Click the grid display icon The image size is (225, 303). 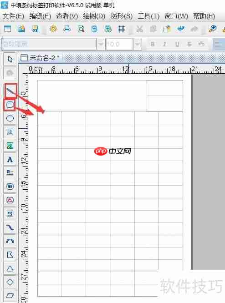pos(122,29)
